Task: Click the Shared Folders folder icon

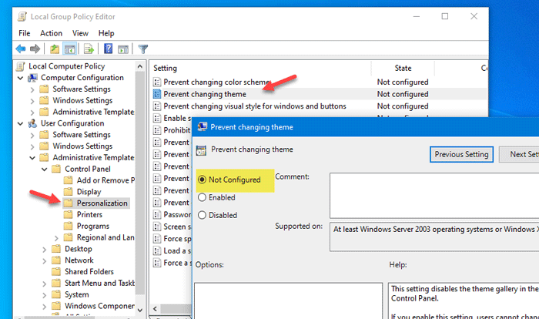Action: pos(56,271)
